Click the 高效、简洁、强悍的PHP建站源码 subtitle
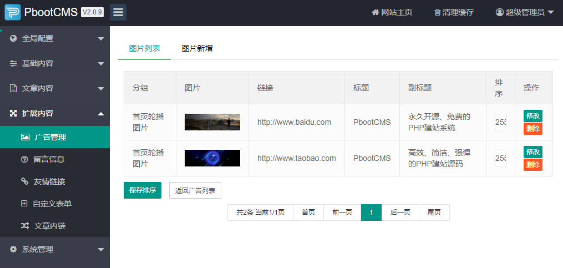This screenshot has height=268, width=563. pyautogui.click(x=439, y=158)
